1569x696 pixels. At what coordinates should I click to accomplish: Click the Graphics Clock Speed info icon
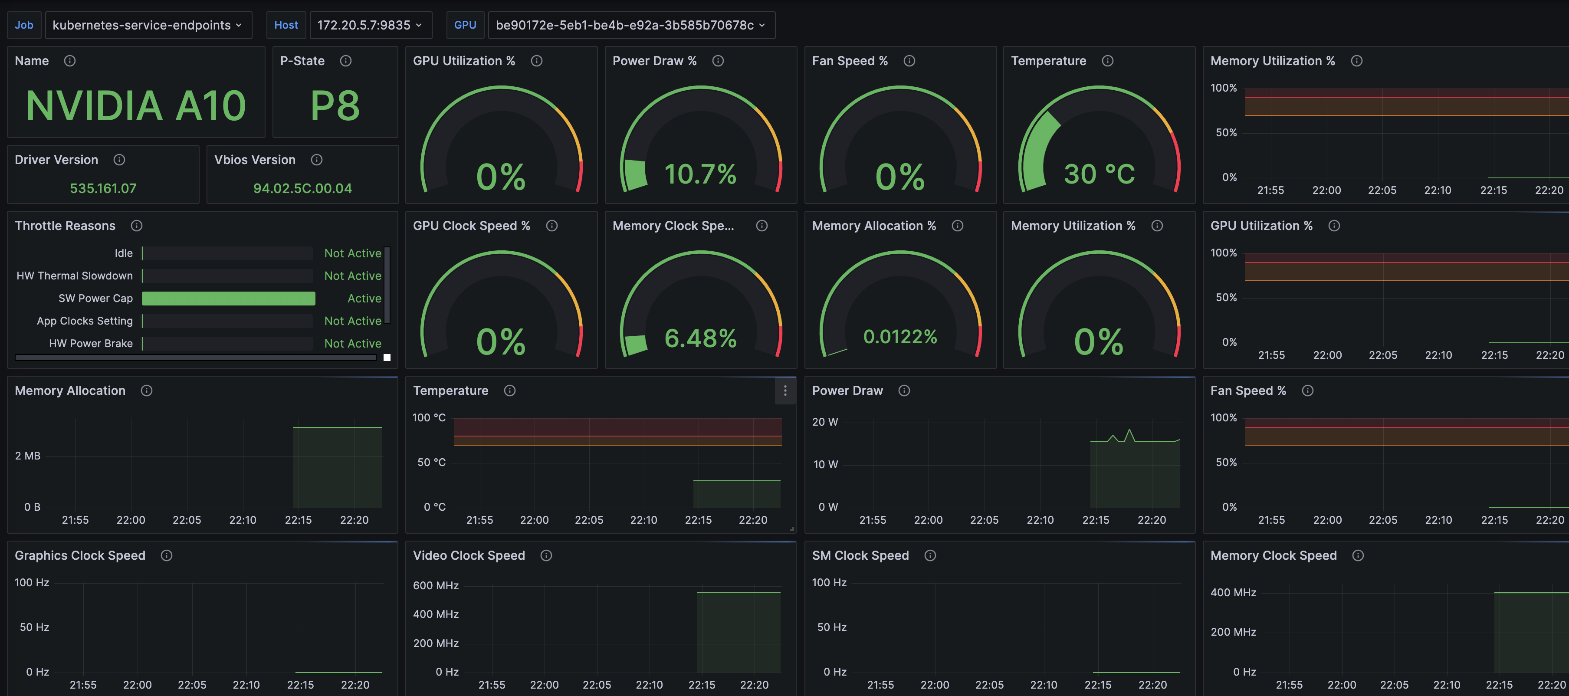tap(166, 555)
